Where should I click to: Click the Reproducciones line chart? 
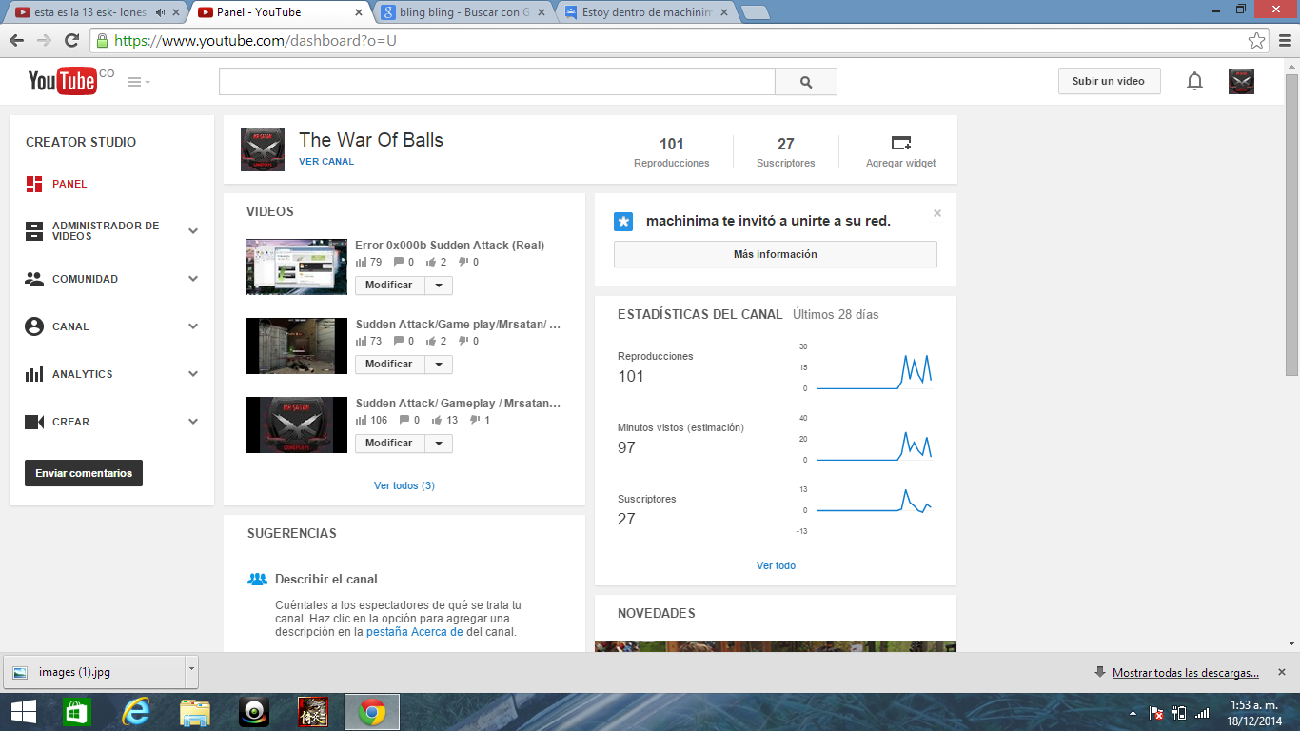click(875, 370)
